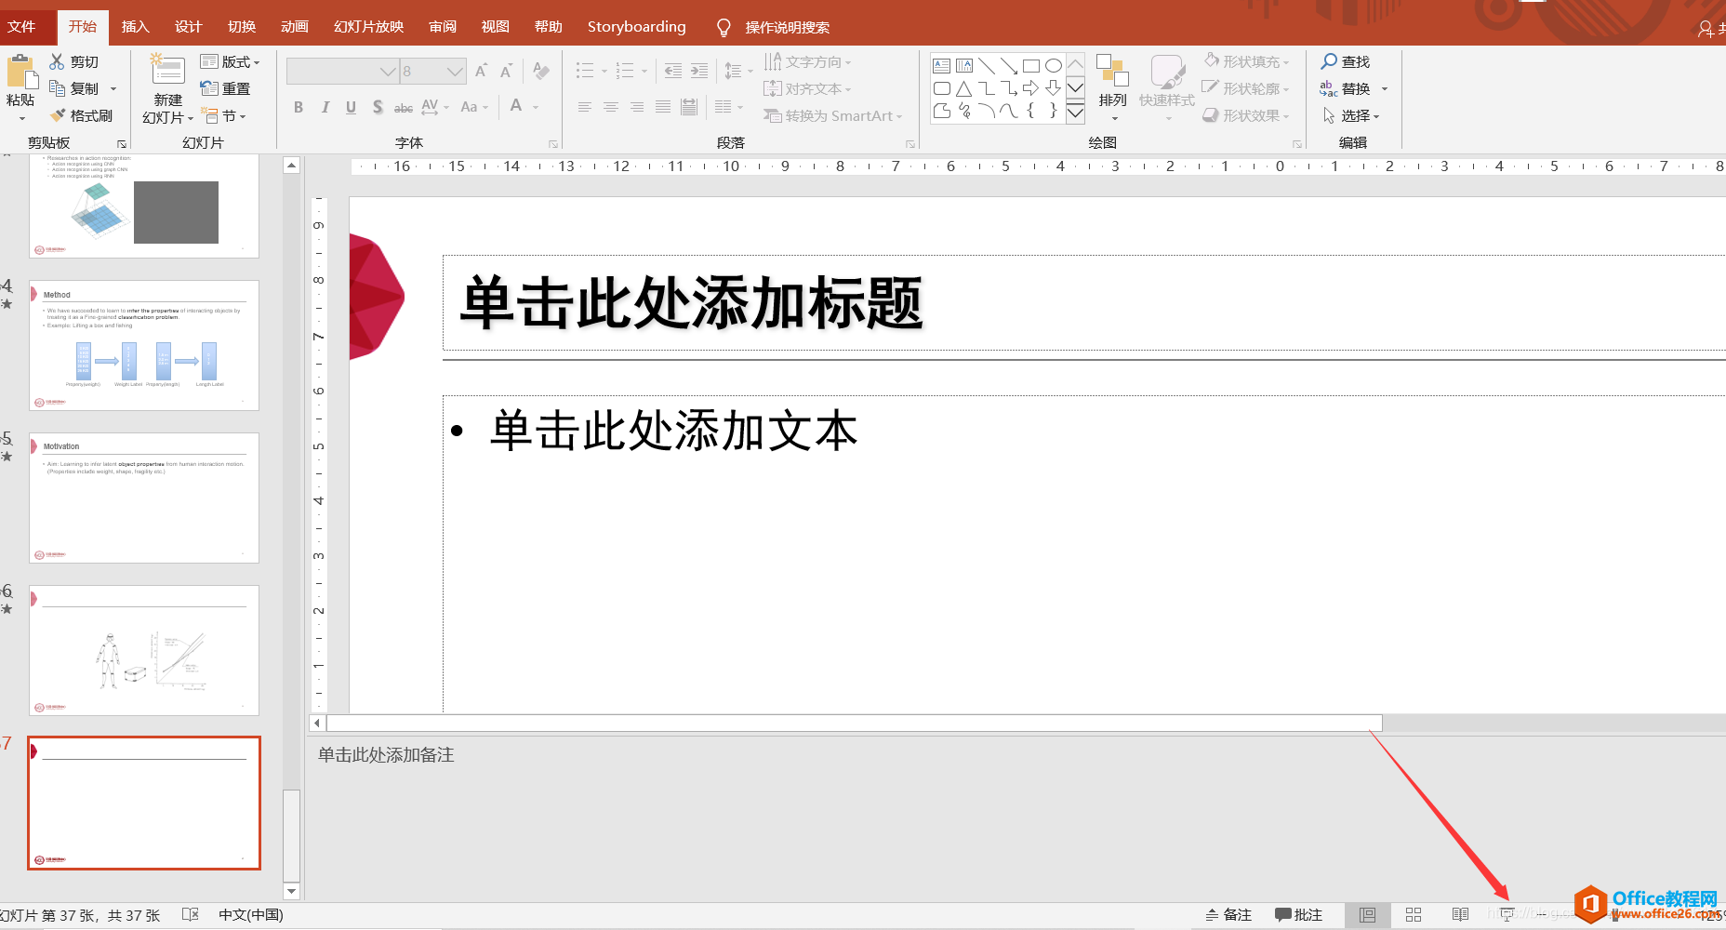Image resolution: width=1726 pixels, height=930 pixels.
Task: Click the spell check icon in status bar
Action: tap(191, 915)
